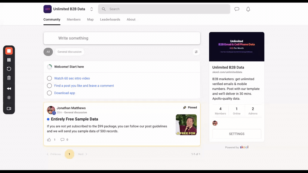Viewport: 308px width, 173px height.
Task: Open Find a post you like and leave a comment
Action: point(84,86)
